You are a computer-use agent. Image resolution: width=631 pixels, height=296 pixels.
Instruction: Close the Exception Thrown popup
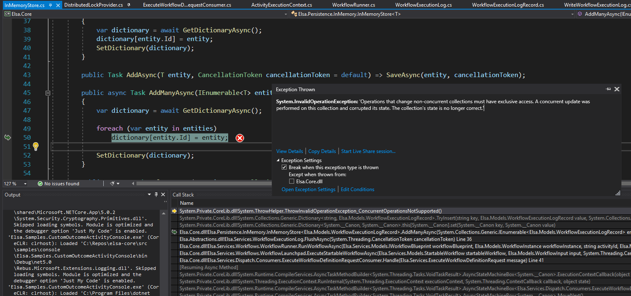click(x=617, y=89)
